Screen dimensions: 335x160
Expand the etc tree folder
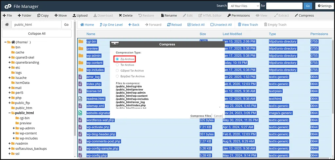[9, 68]
